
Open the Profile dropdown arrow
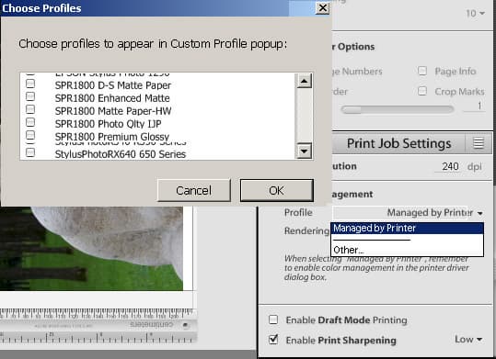point(479,213)
